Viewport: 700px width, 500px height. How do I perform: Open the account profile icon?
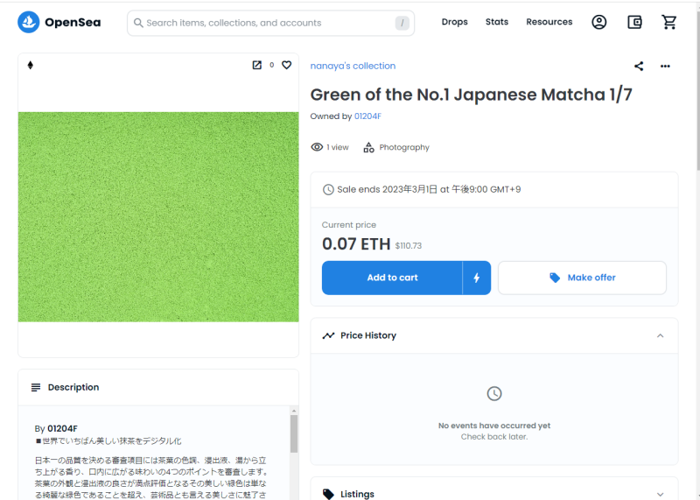coord(598,23)
